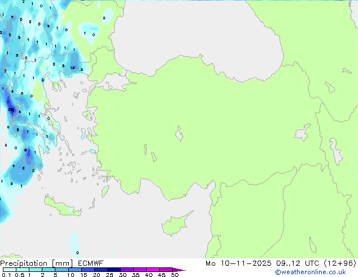This screenshot has height=277, width=358.
Task: Click the "15" legend scale label
Action: click(x=84, y=275)
